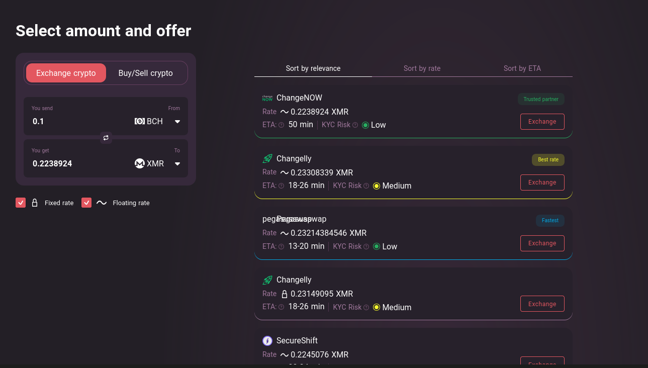This screenshot has height=368, width=648.
Task: Click the BCH coin icon
Action: tap(140, 121)
